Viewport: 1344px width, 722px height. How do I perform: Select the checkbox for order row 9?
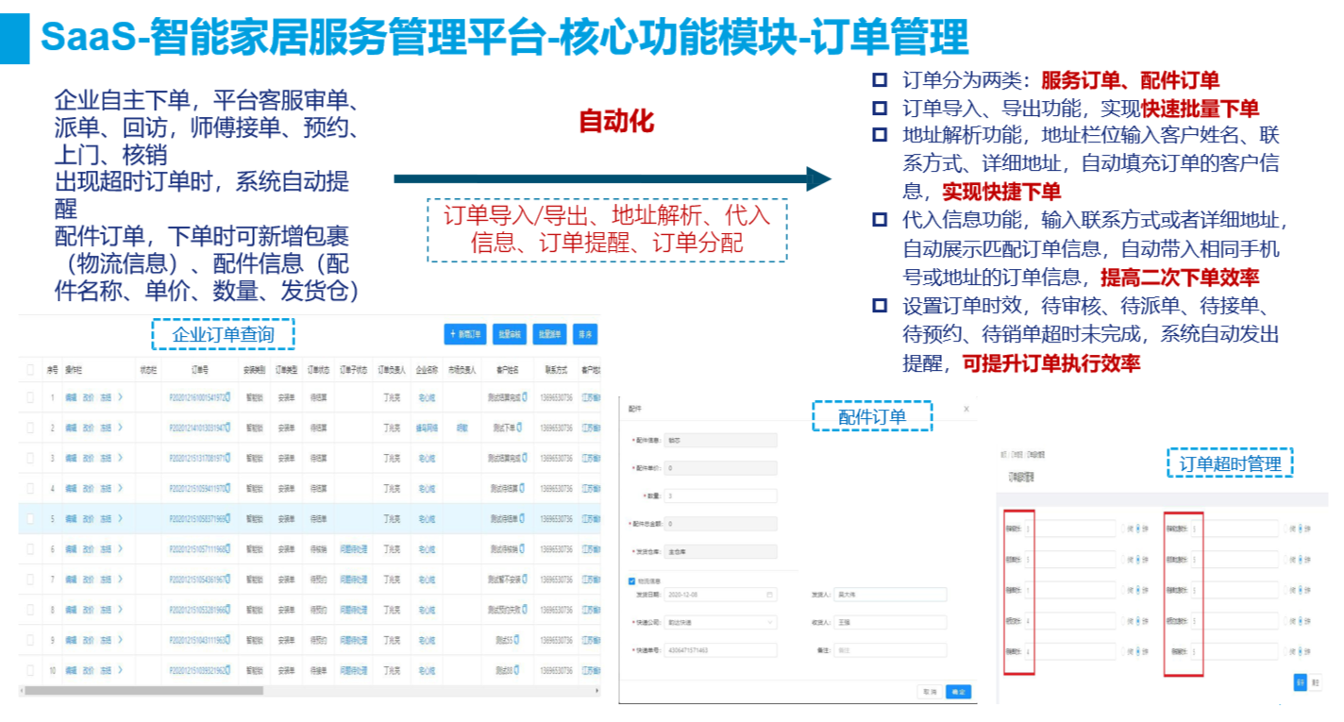(30, 640)
